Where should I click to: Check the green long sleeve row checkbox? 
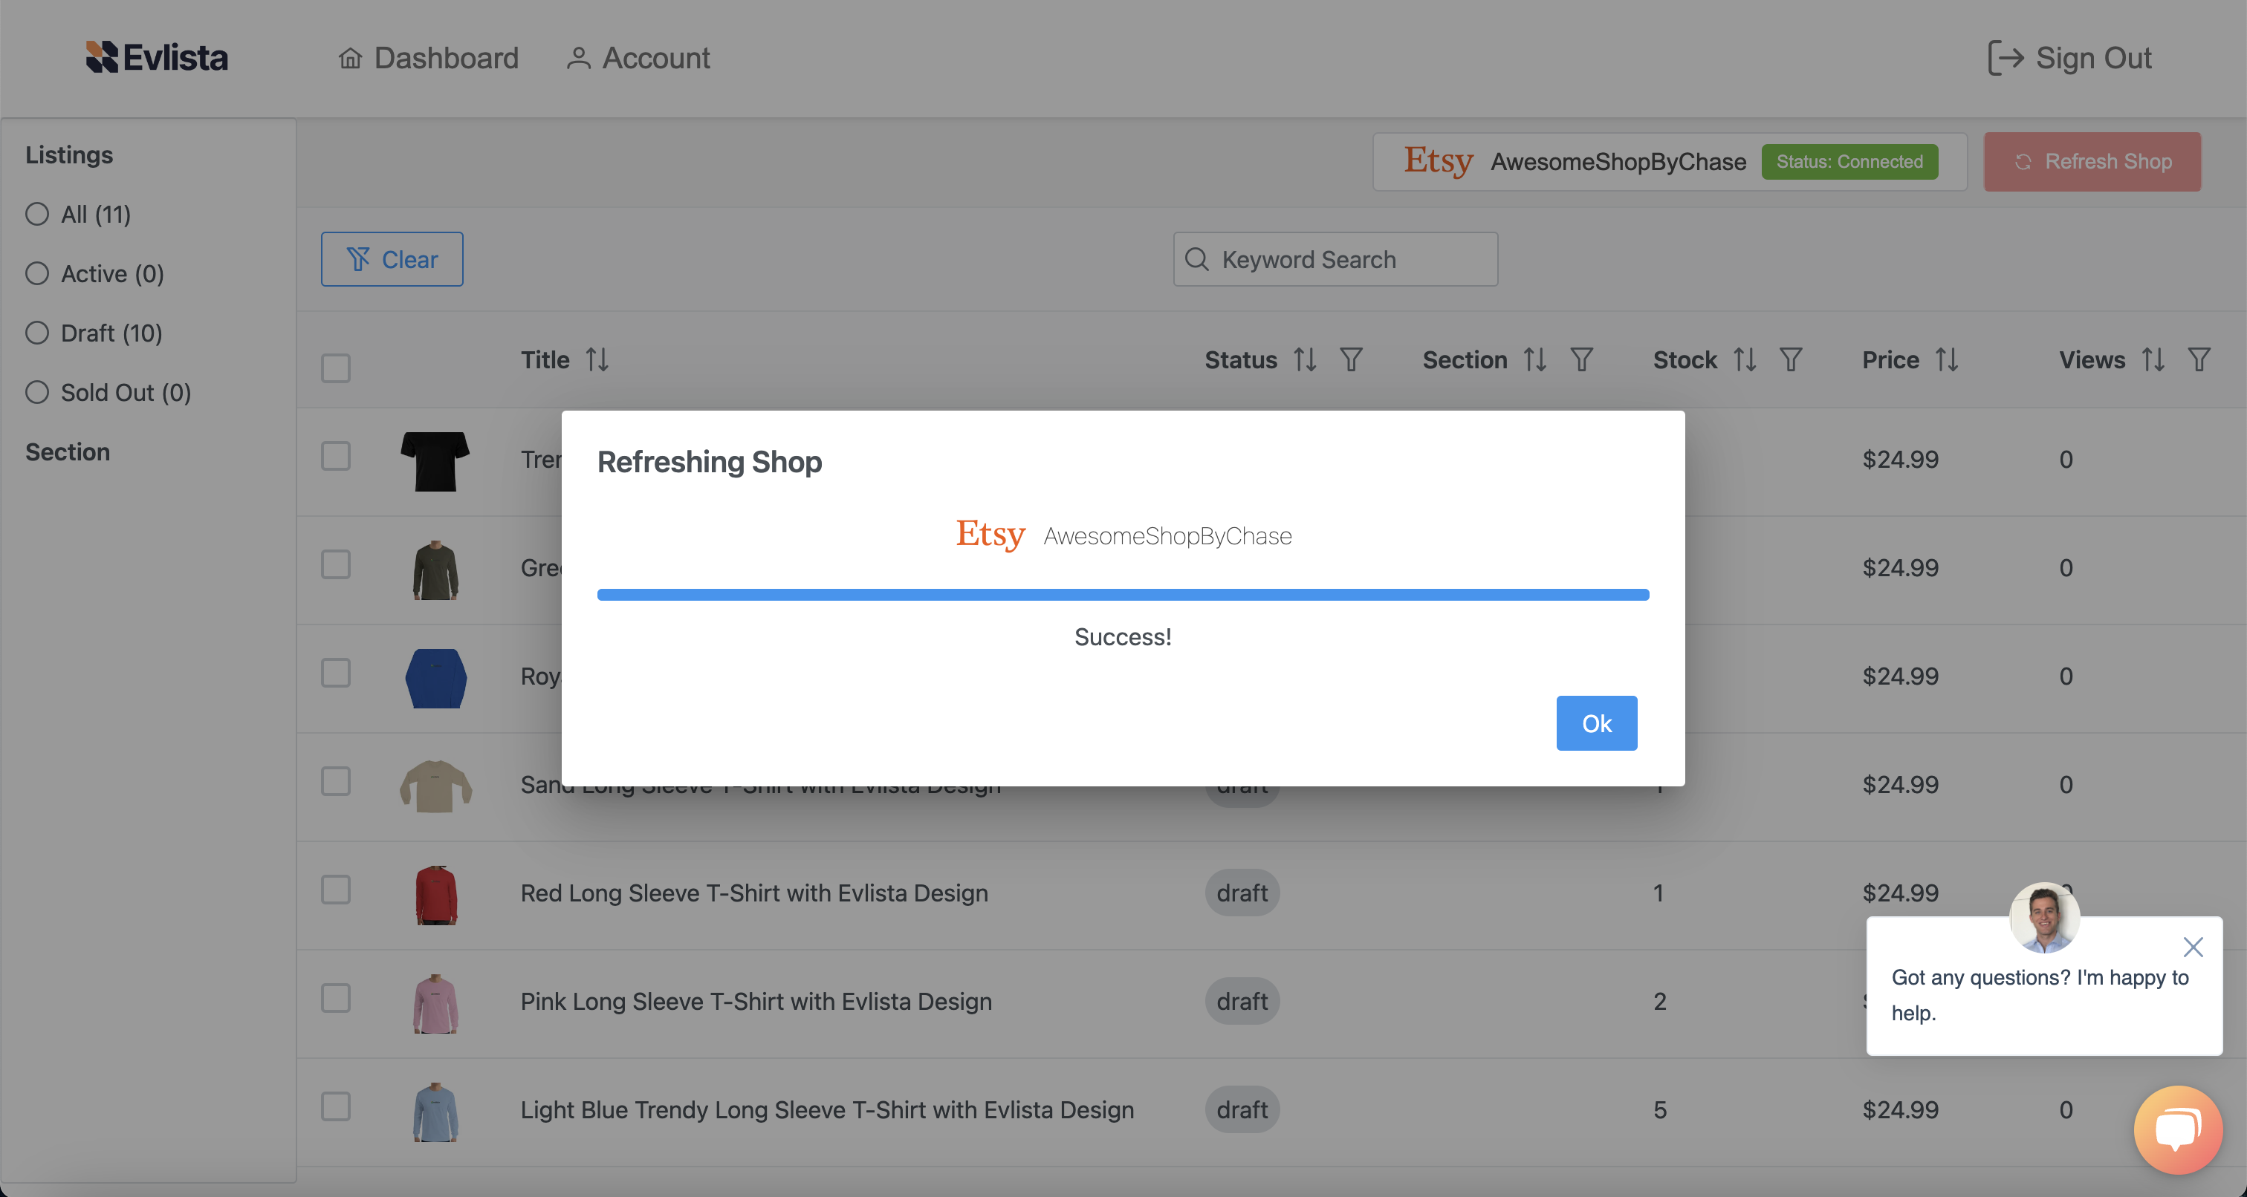point(336,565)
